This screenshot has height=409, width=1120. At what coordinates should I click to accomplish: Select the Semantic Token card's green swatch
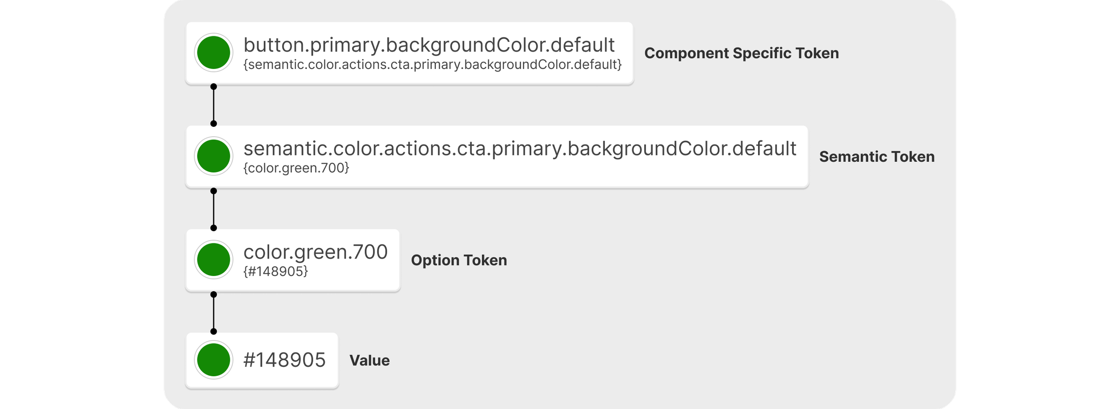pos(214,156)
